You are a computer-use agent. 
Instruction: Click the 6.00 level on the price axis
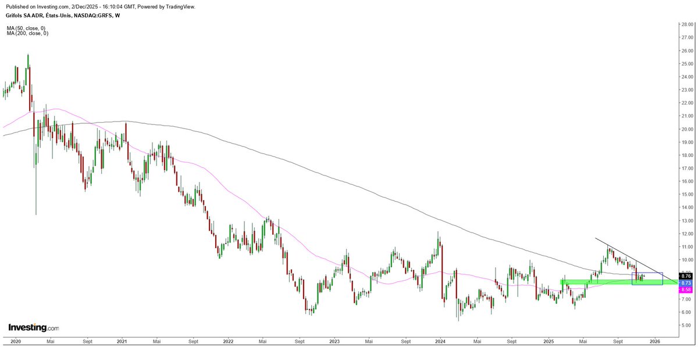point(686,311)
